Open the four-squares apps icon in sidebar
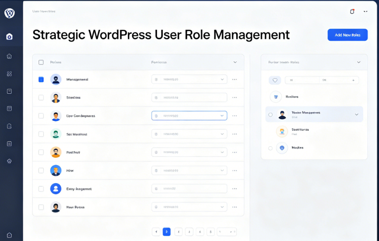Image resolution: width=379 pixels, height=241 pixels. (x=9, y=74)
